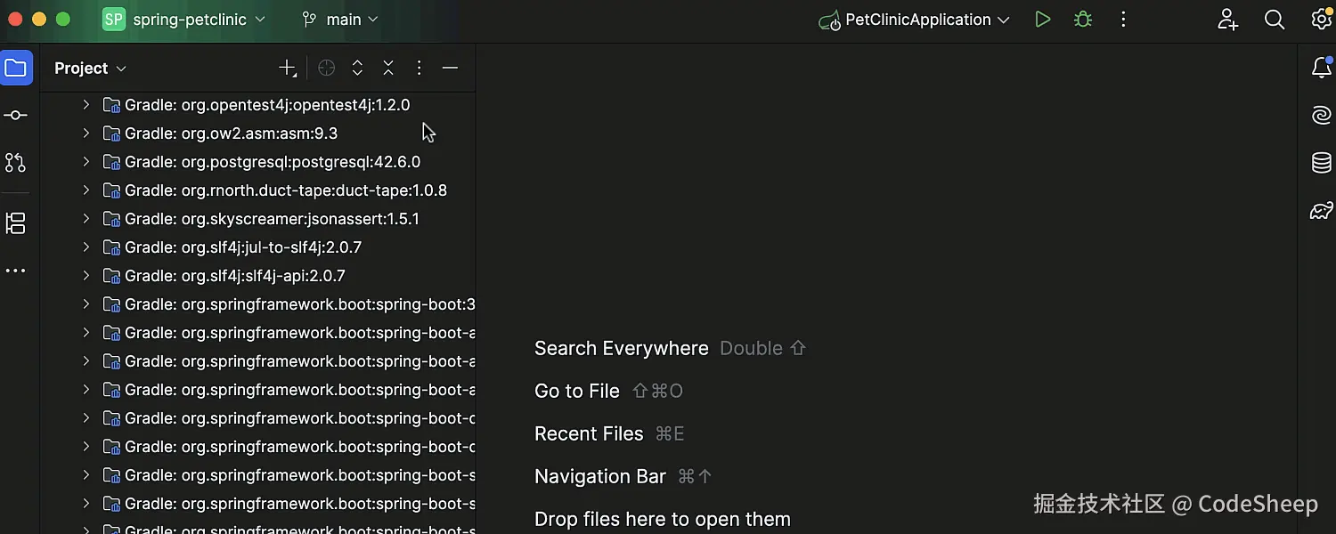Image resolution: width=1336 pixels, height=534 pixels.
Task: Select the org.skyscreamer:jsonassert:1.5.1 library entry
Action: click(x=272, y=219)
